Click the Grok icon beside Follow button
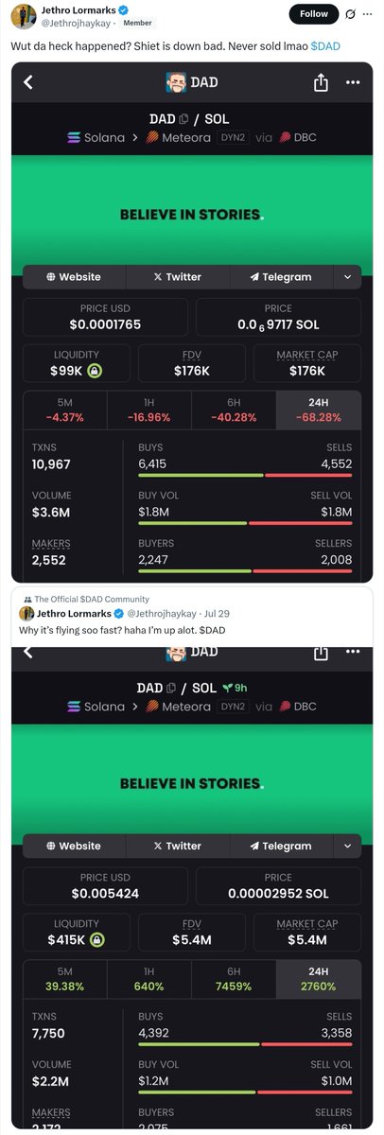Image resolution: width=384 pixels, height=1135 pixels. (350, 13)
